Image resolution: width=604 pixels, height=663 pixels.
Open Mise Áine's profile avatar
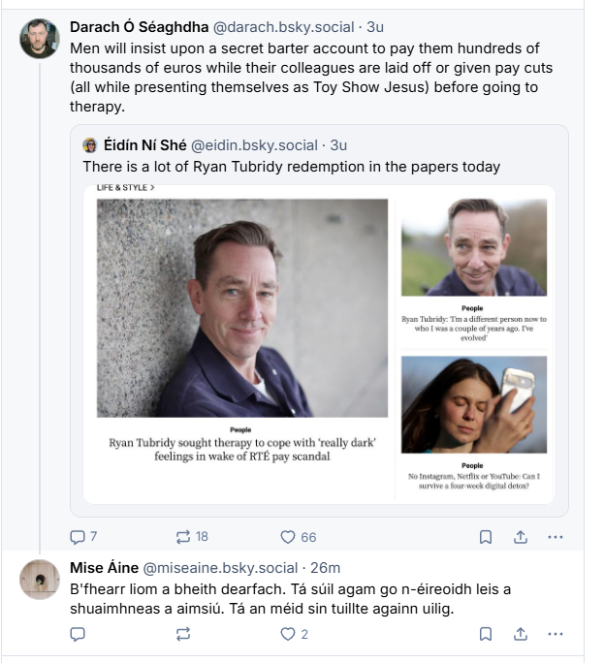tap(40, 579)
